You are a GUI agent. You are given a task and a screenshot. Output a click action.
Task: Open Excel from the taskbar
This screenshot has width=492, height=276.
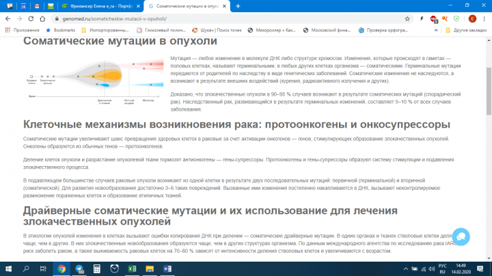pos(132,268)
